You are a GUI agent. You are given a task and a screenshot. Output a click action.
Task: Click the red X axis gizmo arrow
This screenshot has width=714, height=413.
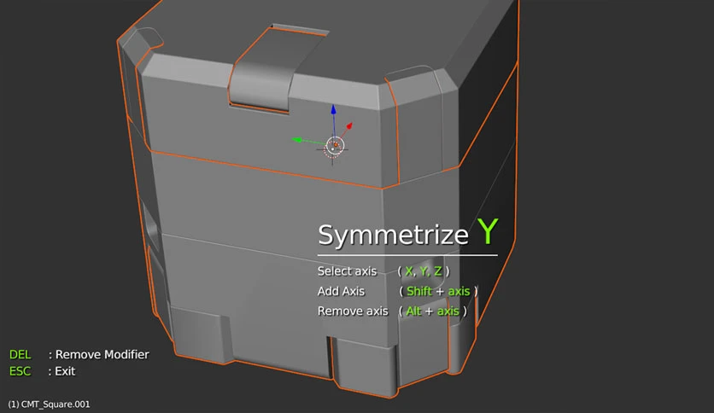349,125
